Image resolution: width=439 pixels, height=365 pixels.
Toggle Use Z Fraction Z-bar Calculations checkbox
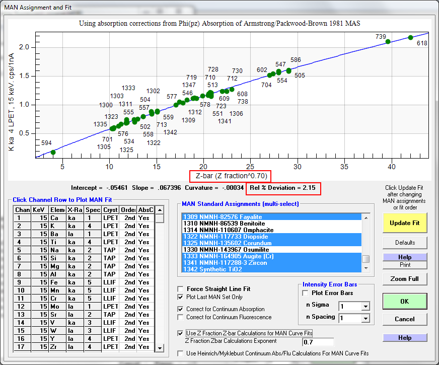coord(181,333)
